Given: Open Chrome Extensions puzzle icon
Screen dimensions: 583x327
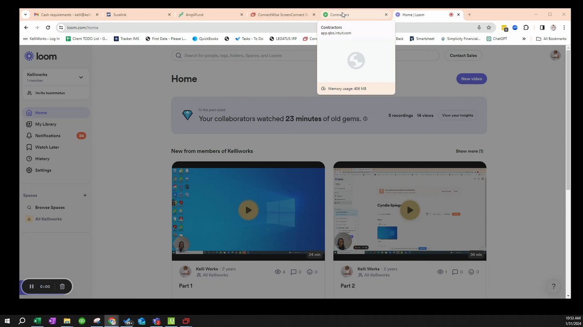Looking at the screenshot, I should (x=526, y=27).
